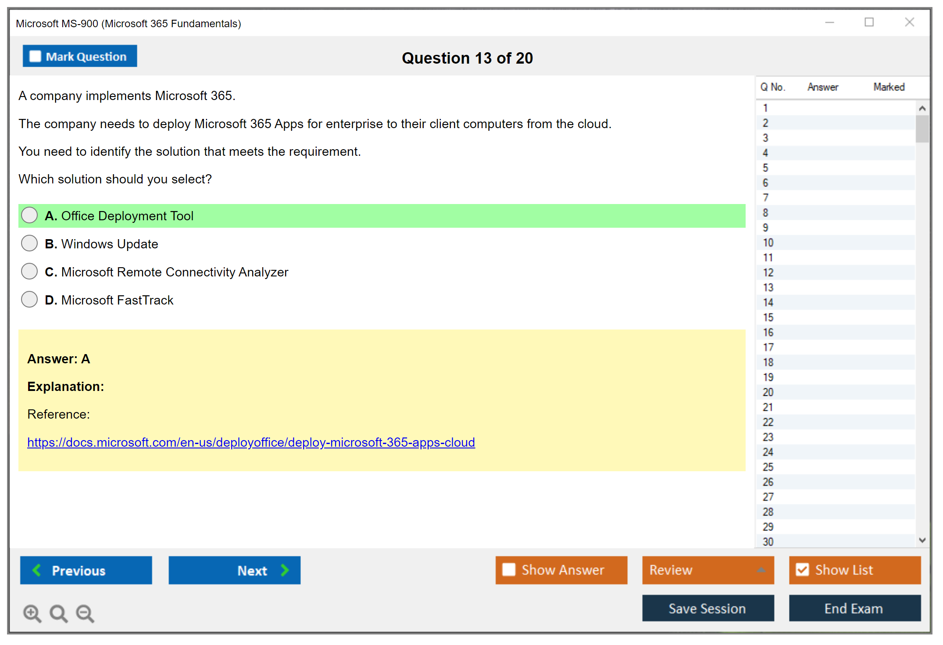Viewport: 943px width, 645px height.
Task: Click the green right arrow on Next
Action: (x=285, y=570)
